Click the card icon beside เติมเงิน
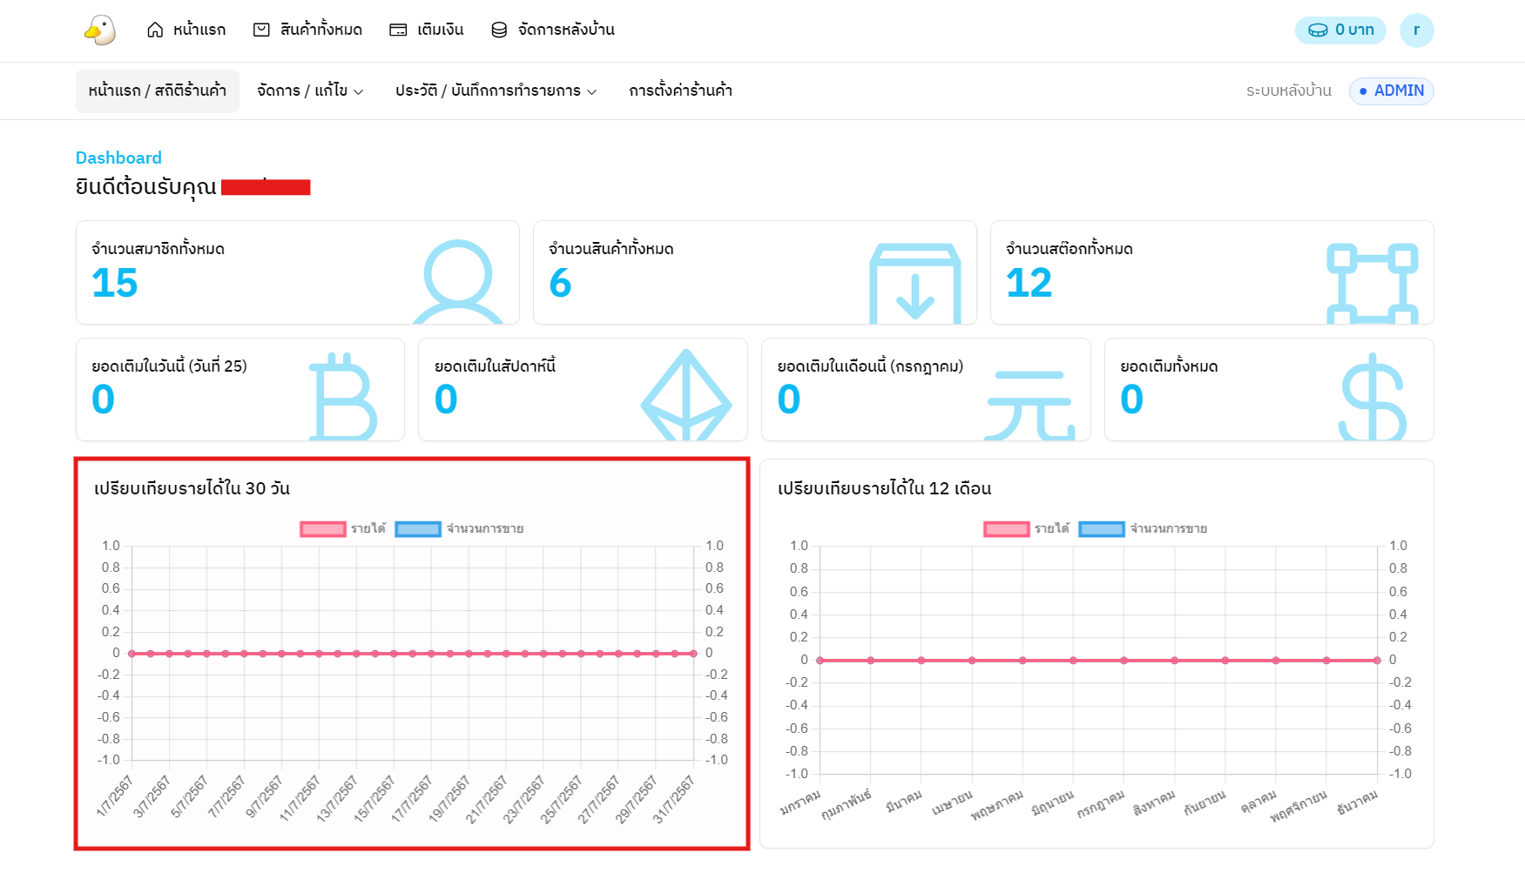 coord(398,30)
